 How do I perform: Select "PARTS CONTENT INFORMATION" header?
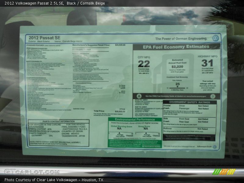(59, 121)
